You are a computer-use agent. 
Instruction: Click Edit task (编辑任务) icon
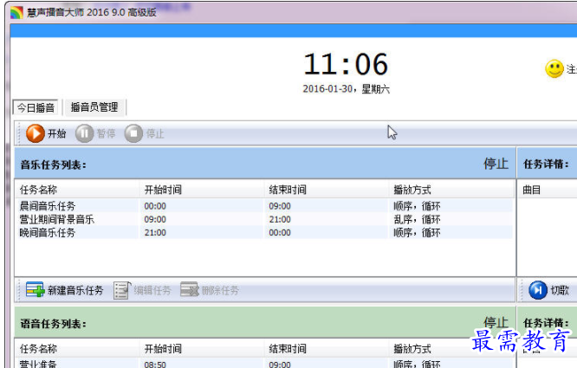122,290
